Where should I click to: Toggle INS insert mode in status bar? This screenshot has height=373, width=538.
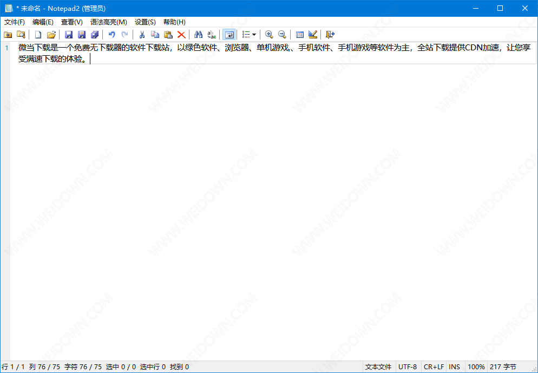click(x=454, y=367)
